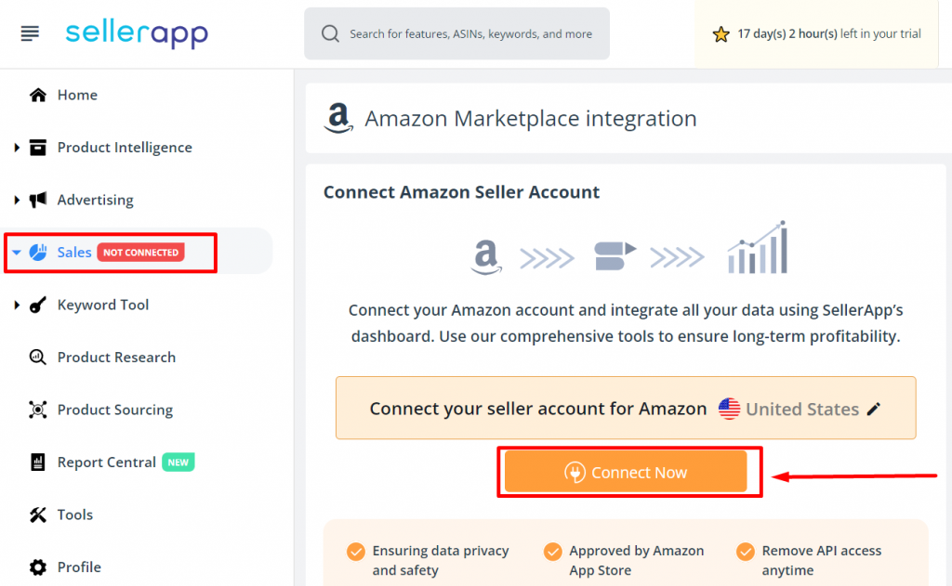952x586 pixels.
Task: Click the Tools wrench icon
Action: coord(38,514)
